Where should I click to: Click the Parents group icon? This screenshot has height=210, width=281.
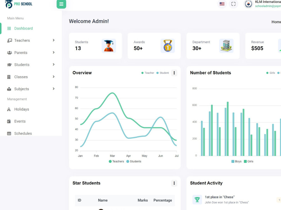click(x=9, y=53)
